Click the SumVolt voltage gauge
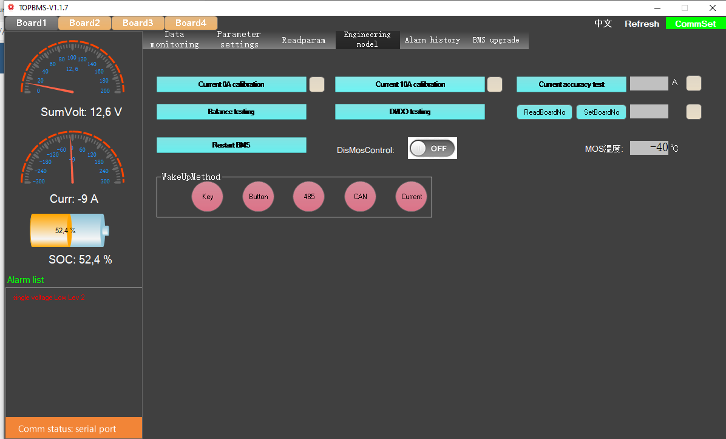 pyautogui.click(x=72, y=68)
